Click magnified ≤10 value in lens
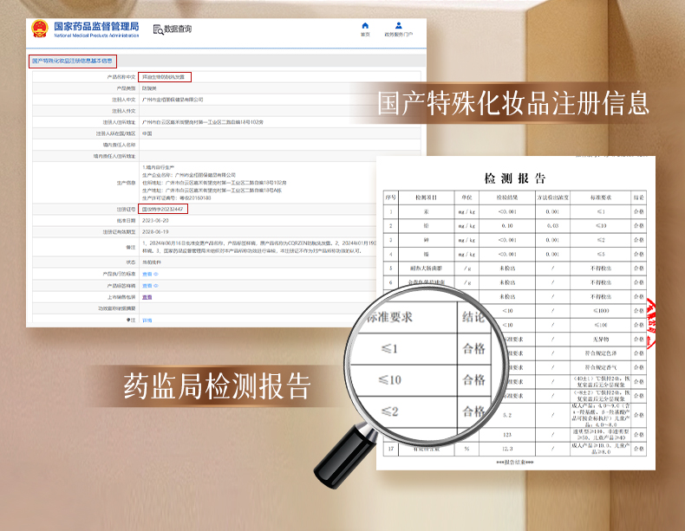Viewport: 685px width, 531px height. tap(389, 380)
